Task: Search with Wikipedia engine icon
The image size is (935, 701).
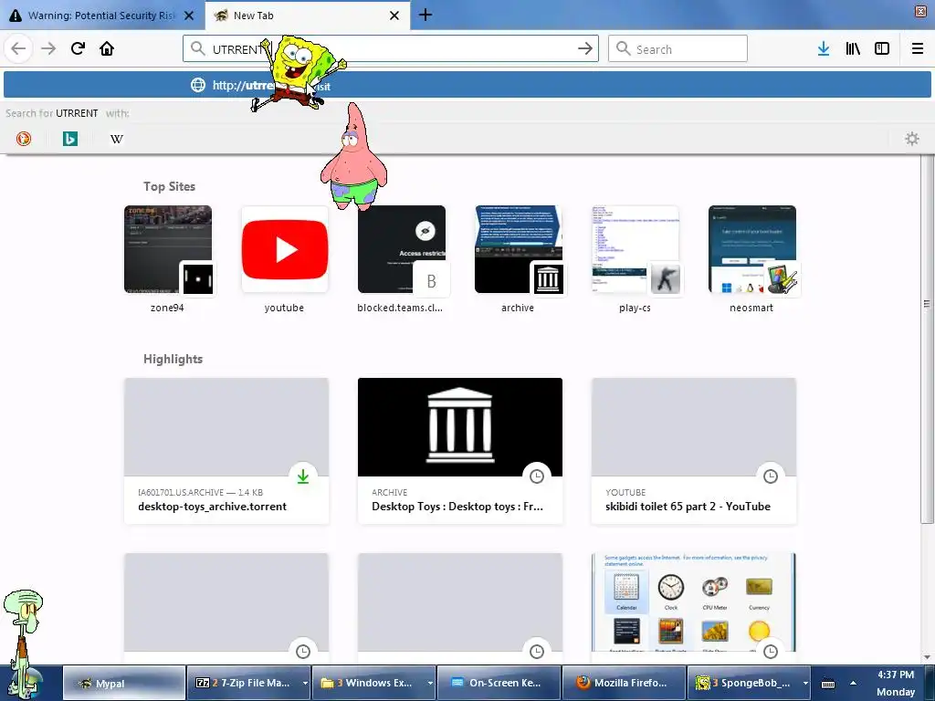Action: point(117,139)
